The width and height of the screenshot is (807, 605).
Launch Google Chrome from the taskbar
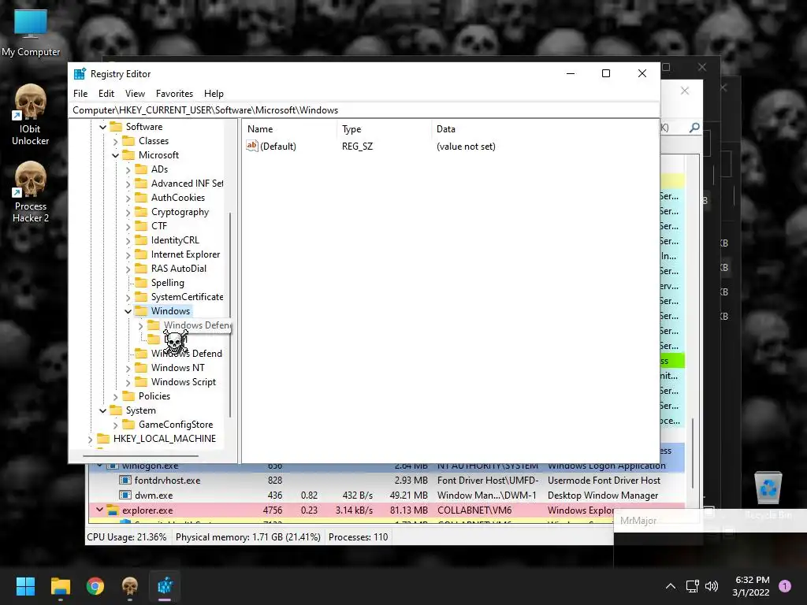click(x=95, y=586)
